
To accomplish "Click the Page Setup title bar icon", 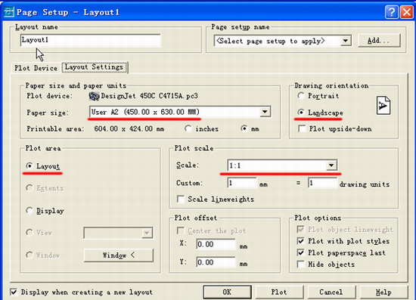I will click(9, 12).
